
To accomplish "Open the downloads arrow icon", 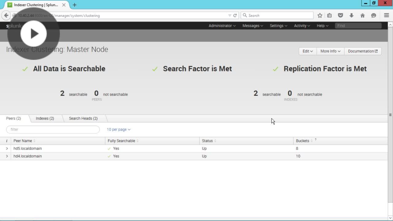I will pos(352,15).
